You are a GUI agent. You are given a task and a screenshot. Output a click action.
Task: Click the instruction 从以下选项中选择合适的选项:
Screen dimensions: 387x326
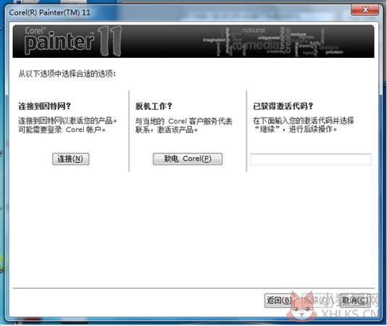pyautogui.click(x=67, y=74)
